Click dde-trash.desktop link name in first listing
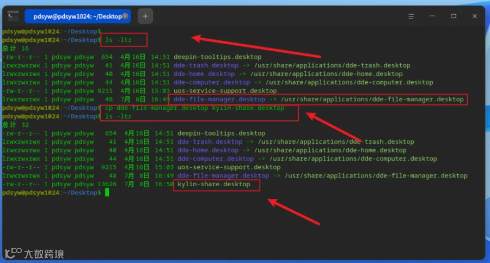This screenshot has width=490, height=263. (206, 65)
